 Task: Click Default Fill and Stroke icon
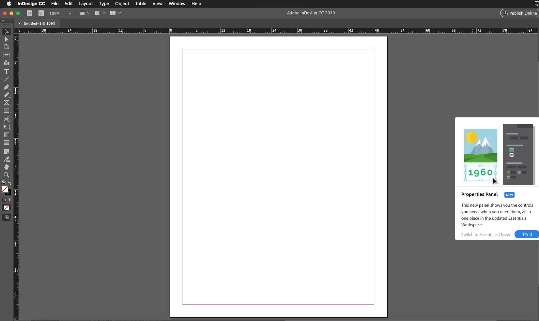click(x=4, y=183)
